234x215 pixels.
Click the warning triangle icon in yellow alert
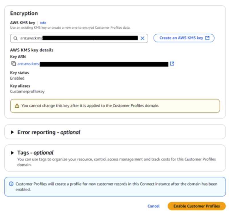[x=17, y=106]
